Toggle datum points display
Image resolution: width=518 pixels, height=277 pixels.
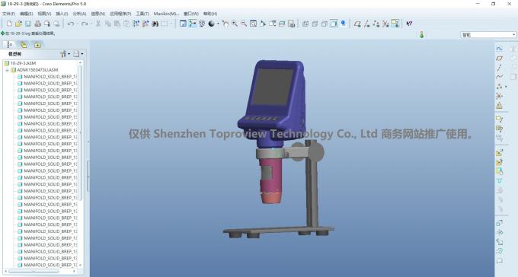click(x=376, y=24)
